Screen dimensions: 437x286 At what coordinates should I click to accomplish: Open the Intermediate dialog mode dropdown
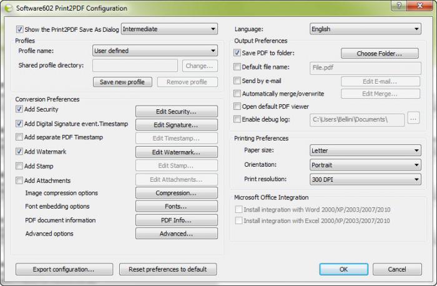169,29
